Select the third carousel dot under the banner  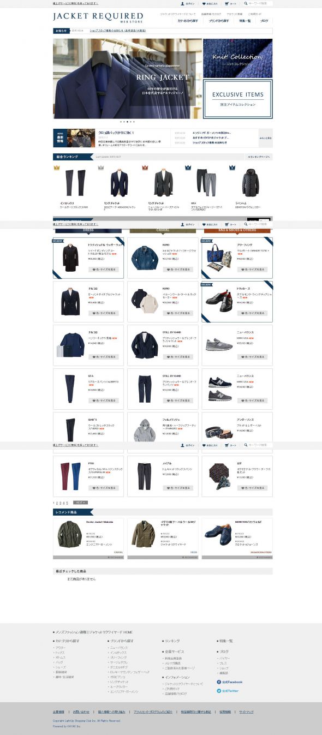tap(127, 122)
